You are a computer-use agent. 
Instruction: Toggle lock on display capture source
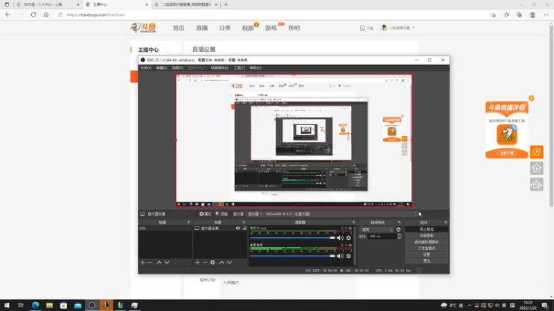tap(244, 229)
